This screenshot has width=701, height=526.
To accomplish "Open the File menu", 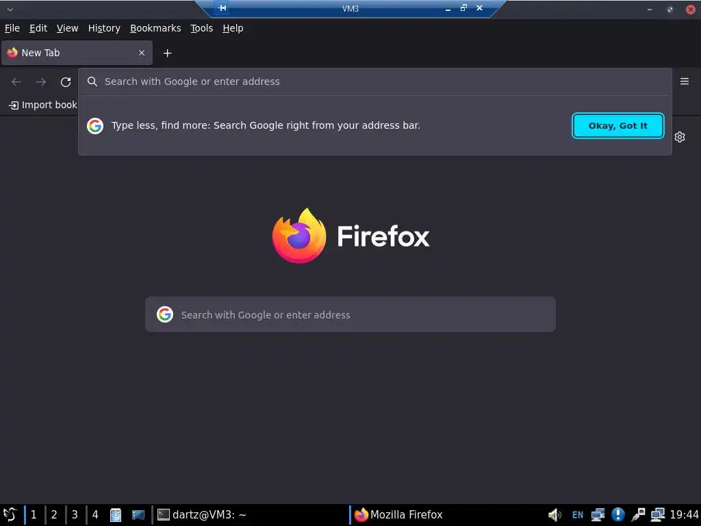I will click(12, 28).
